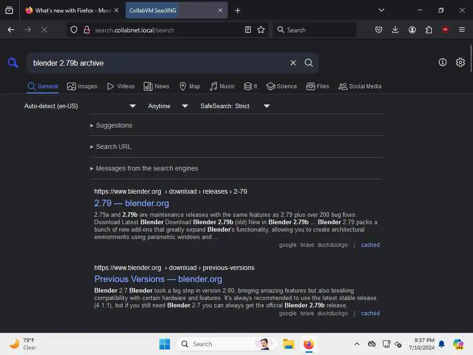Open cached link for 2.79 result
This screenshot has height=355, width=473.
[370, 245]
